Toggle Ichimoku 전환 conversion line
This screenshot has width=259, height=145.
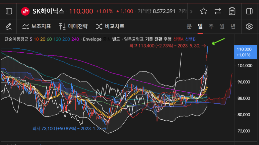pos(158,39)
